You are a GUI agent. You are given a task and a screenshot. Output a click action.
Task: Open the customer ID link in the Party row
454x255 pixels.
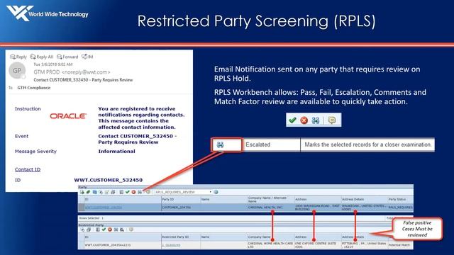click(x=104, y=208)
